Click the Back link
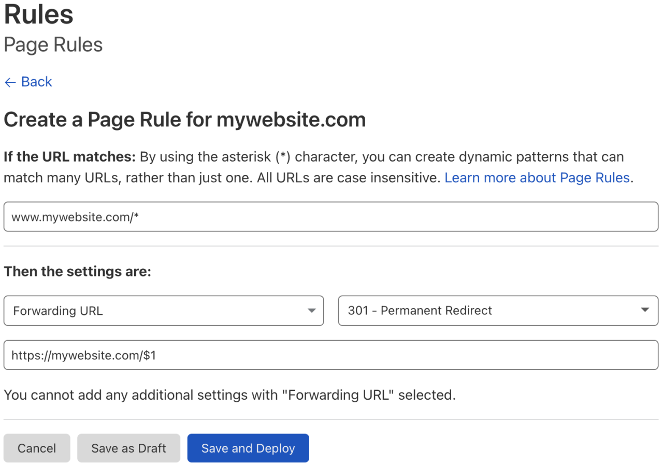 click(36, 82)
